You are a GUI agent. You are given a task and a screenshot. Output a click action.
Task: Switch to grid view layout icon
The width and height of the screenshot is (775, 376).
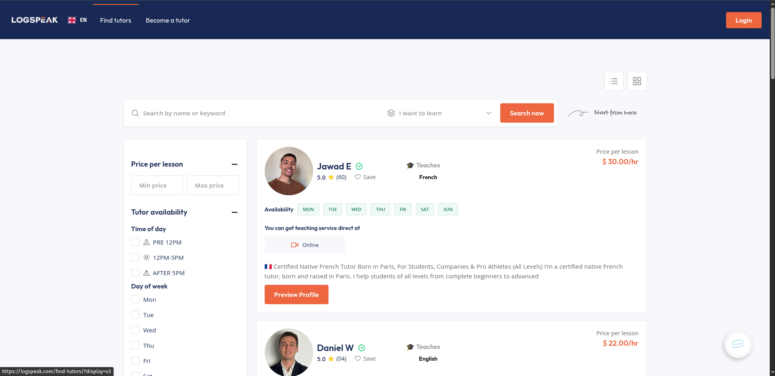637,81
